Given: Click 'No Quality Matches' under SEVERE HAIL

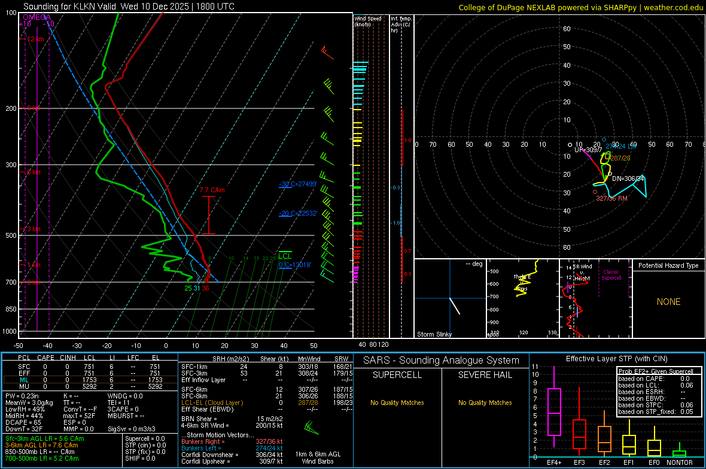Looking at the screenshot, I should [485, 403].
